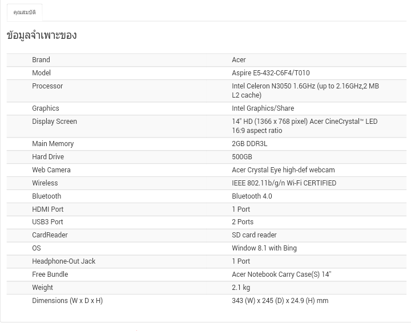The height and width of the screenshot is (331, 411).
Task: Select the Bluetooth 4.0 value
Action: point(252,196)
